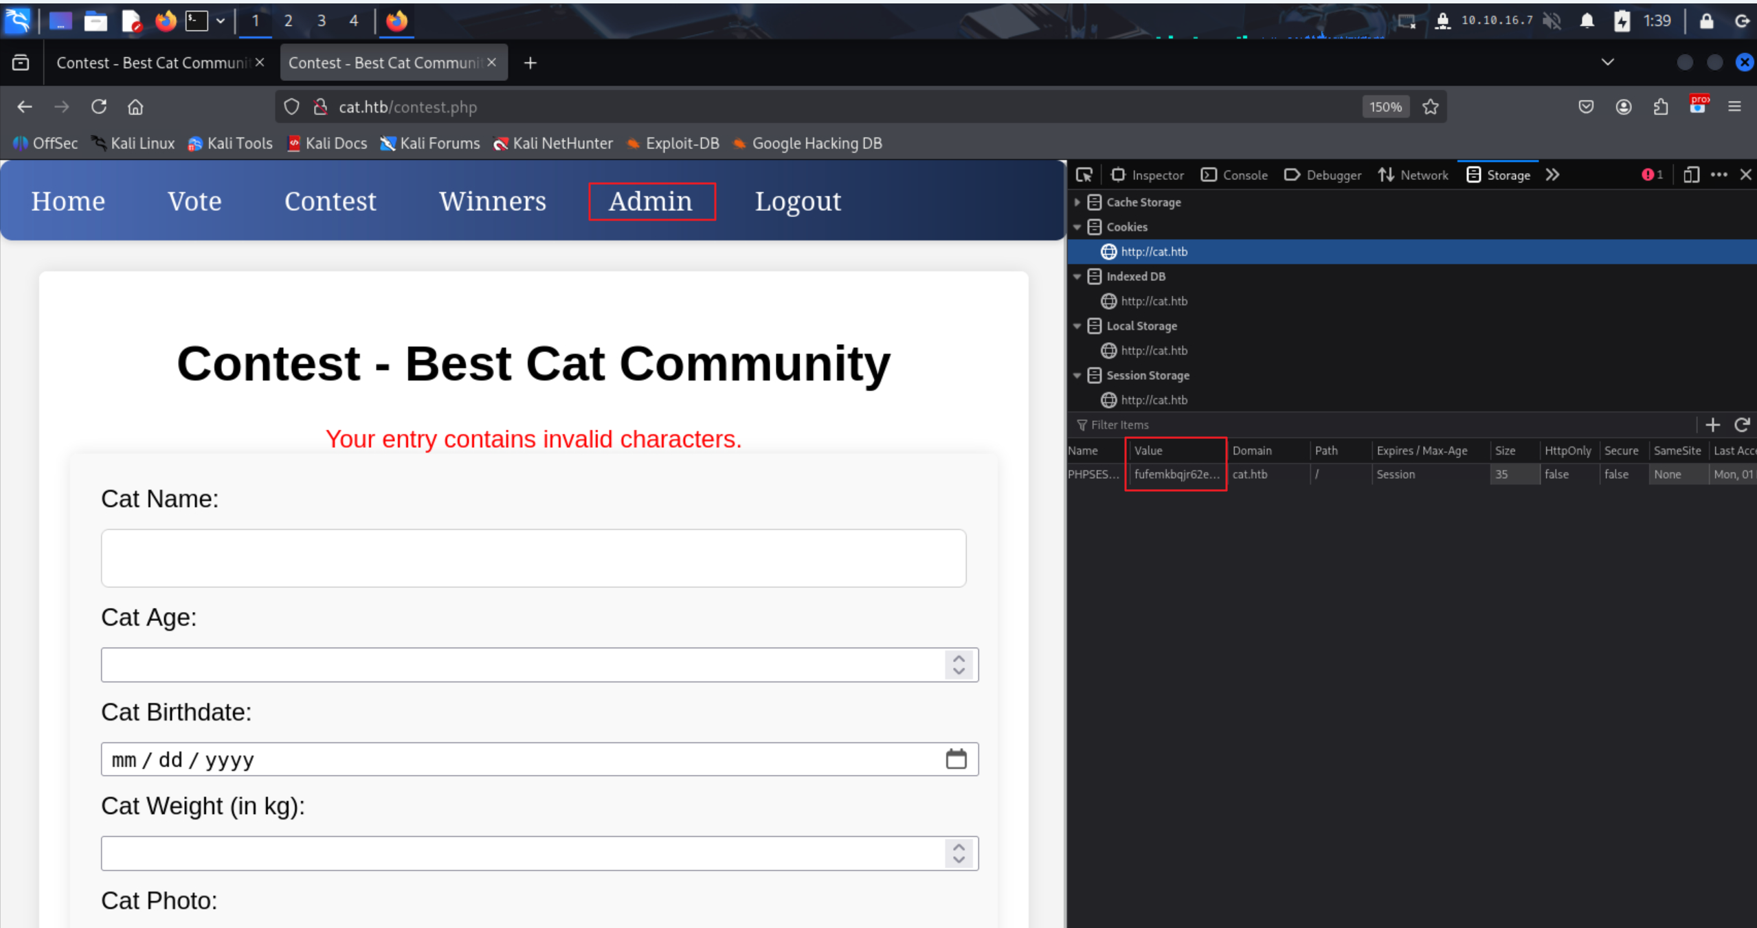Viewport: 1757px width, 928px height.
Task: Show more DevTools tabs chevron
Action: [1552, 175]
